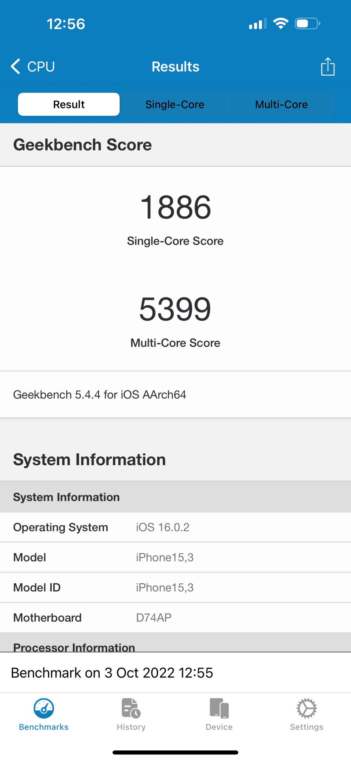
Task: Tap the battery status icon
Action: pyautogui.click(x=307, y=24)
